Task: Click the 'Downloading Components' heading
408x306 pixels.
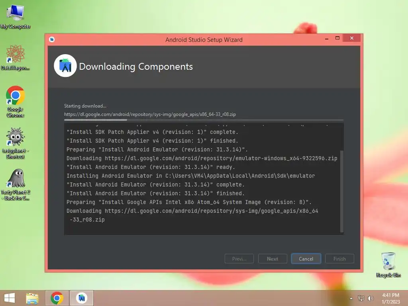Action: pyautogui.click(x=136, y=67)
